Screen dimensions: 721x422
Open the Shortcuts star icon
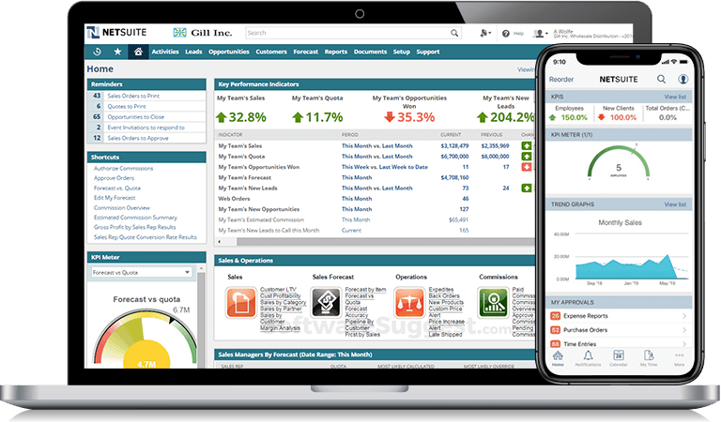(117, 52)
